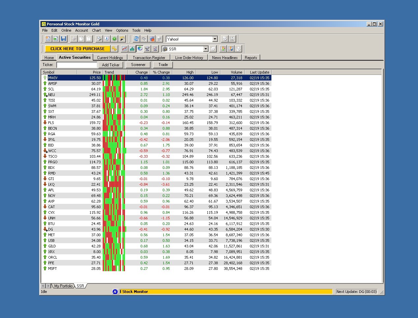Viewport: 418px width, 318px height.
Task: Open the Chart menu
Action: click(x=96, y=30)
